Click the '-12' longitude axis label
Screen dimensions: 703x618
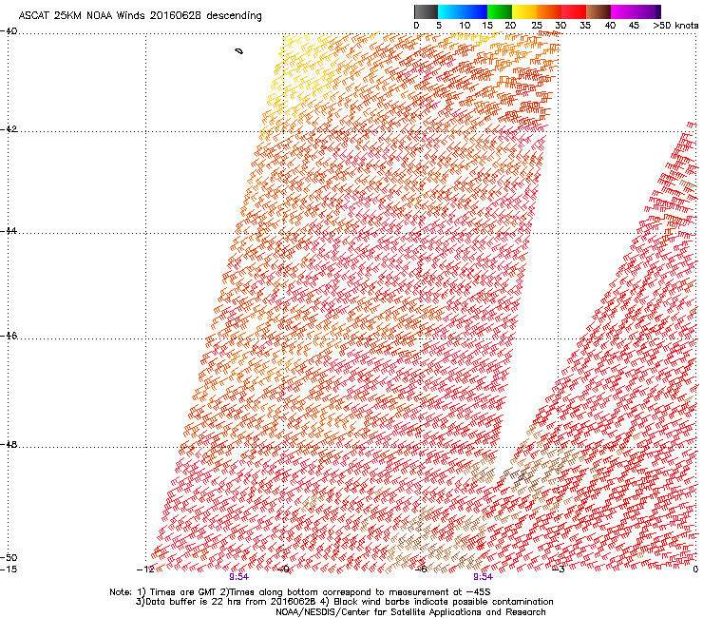(145, 570)
